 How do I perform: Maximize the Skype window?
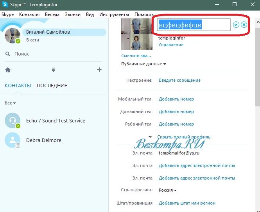click(235, 4)
